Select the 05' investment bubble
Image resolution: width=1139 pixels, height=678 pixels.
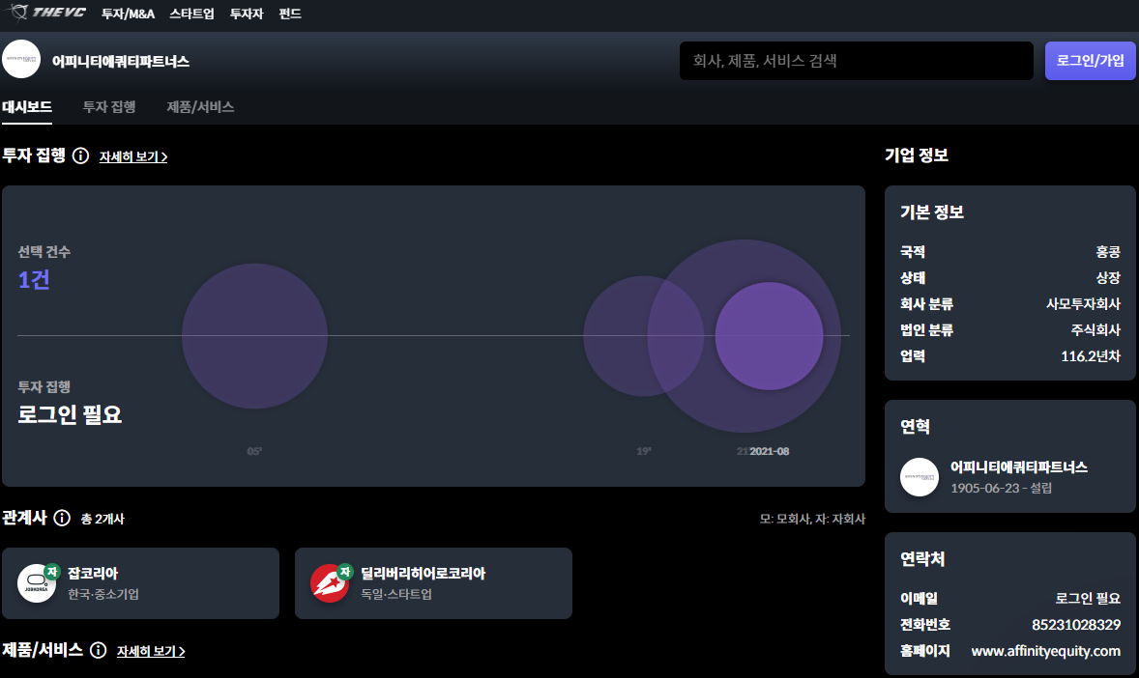coord(254,336)
